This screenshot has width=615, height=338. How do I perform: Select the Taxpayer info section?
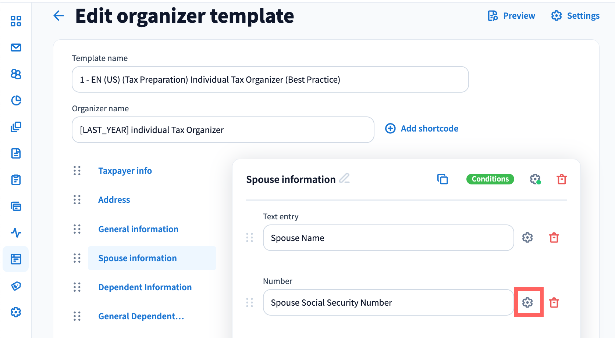click(x=125, y=171)
